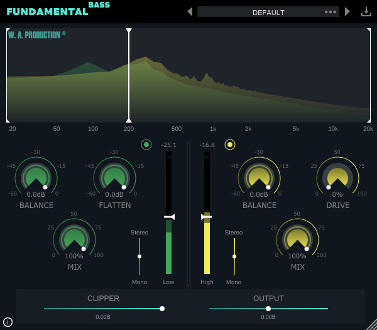Toggle the yellow high band enable button
Viewport: 377px width, 330px height.
click(230, 145)
